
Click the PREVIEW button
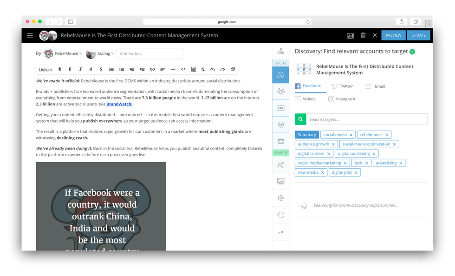coord(393,35)
